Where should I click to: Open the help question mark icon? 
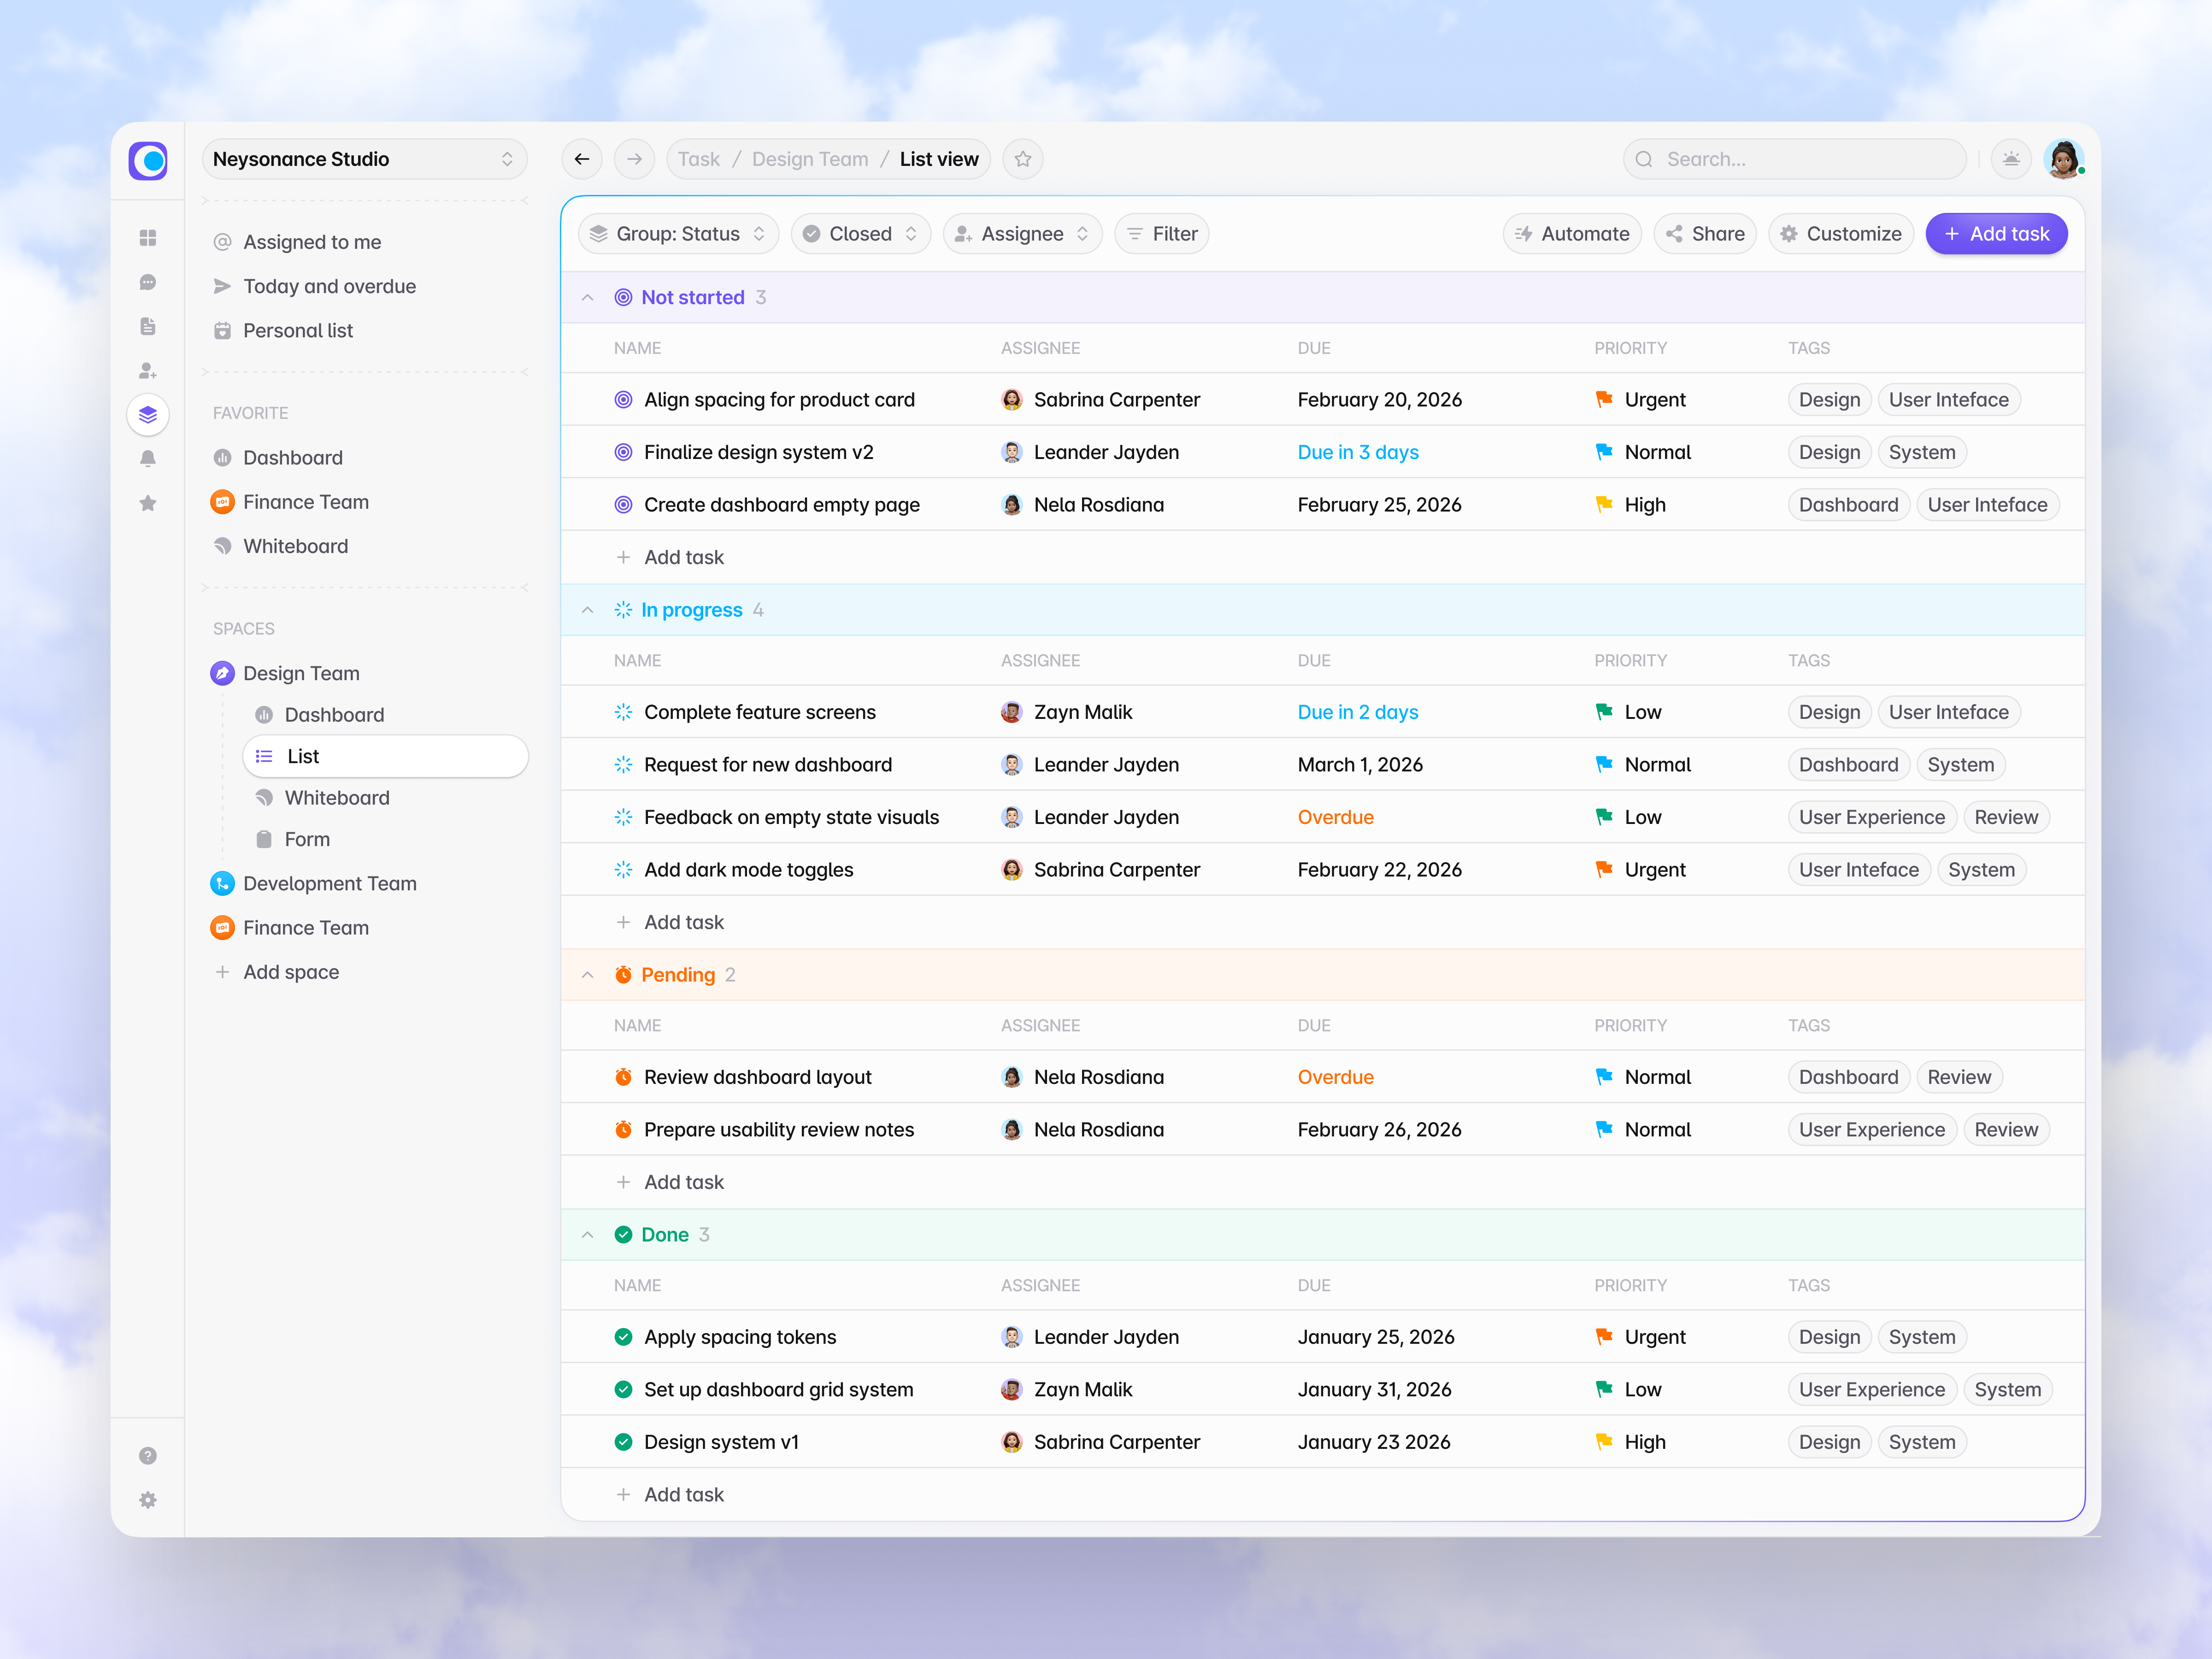click(x=148, y=1456)
